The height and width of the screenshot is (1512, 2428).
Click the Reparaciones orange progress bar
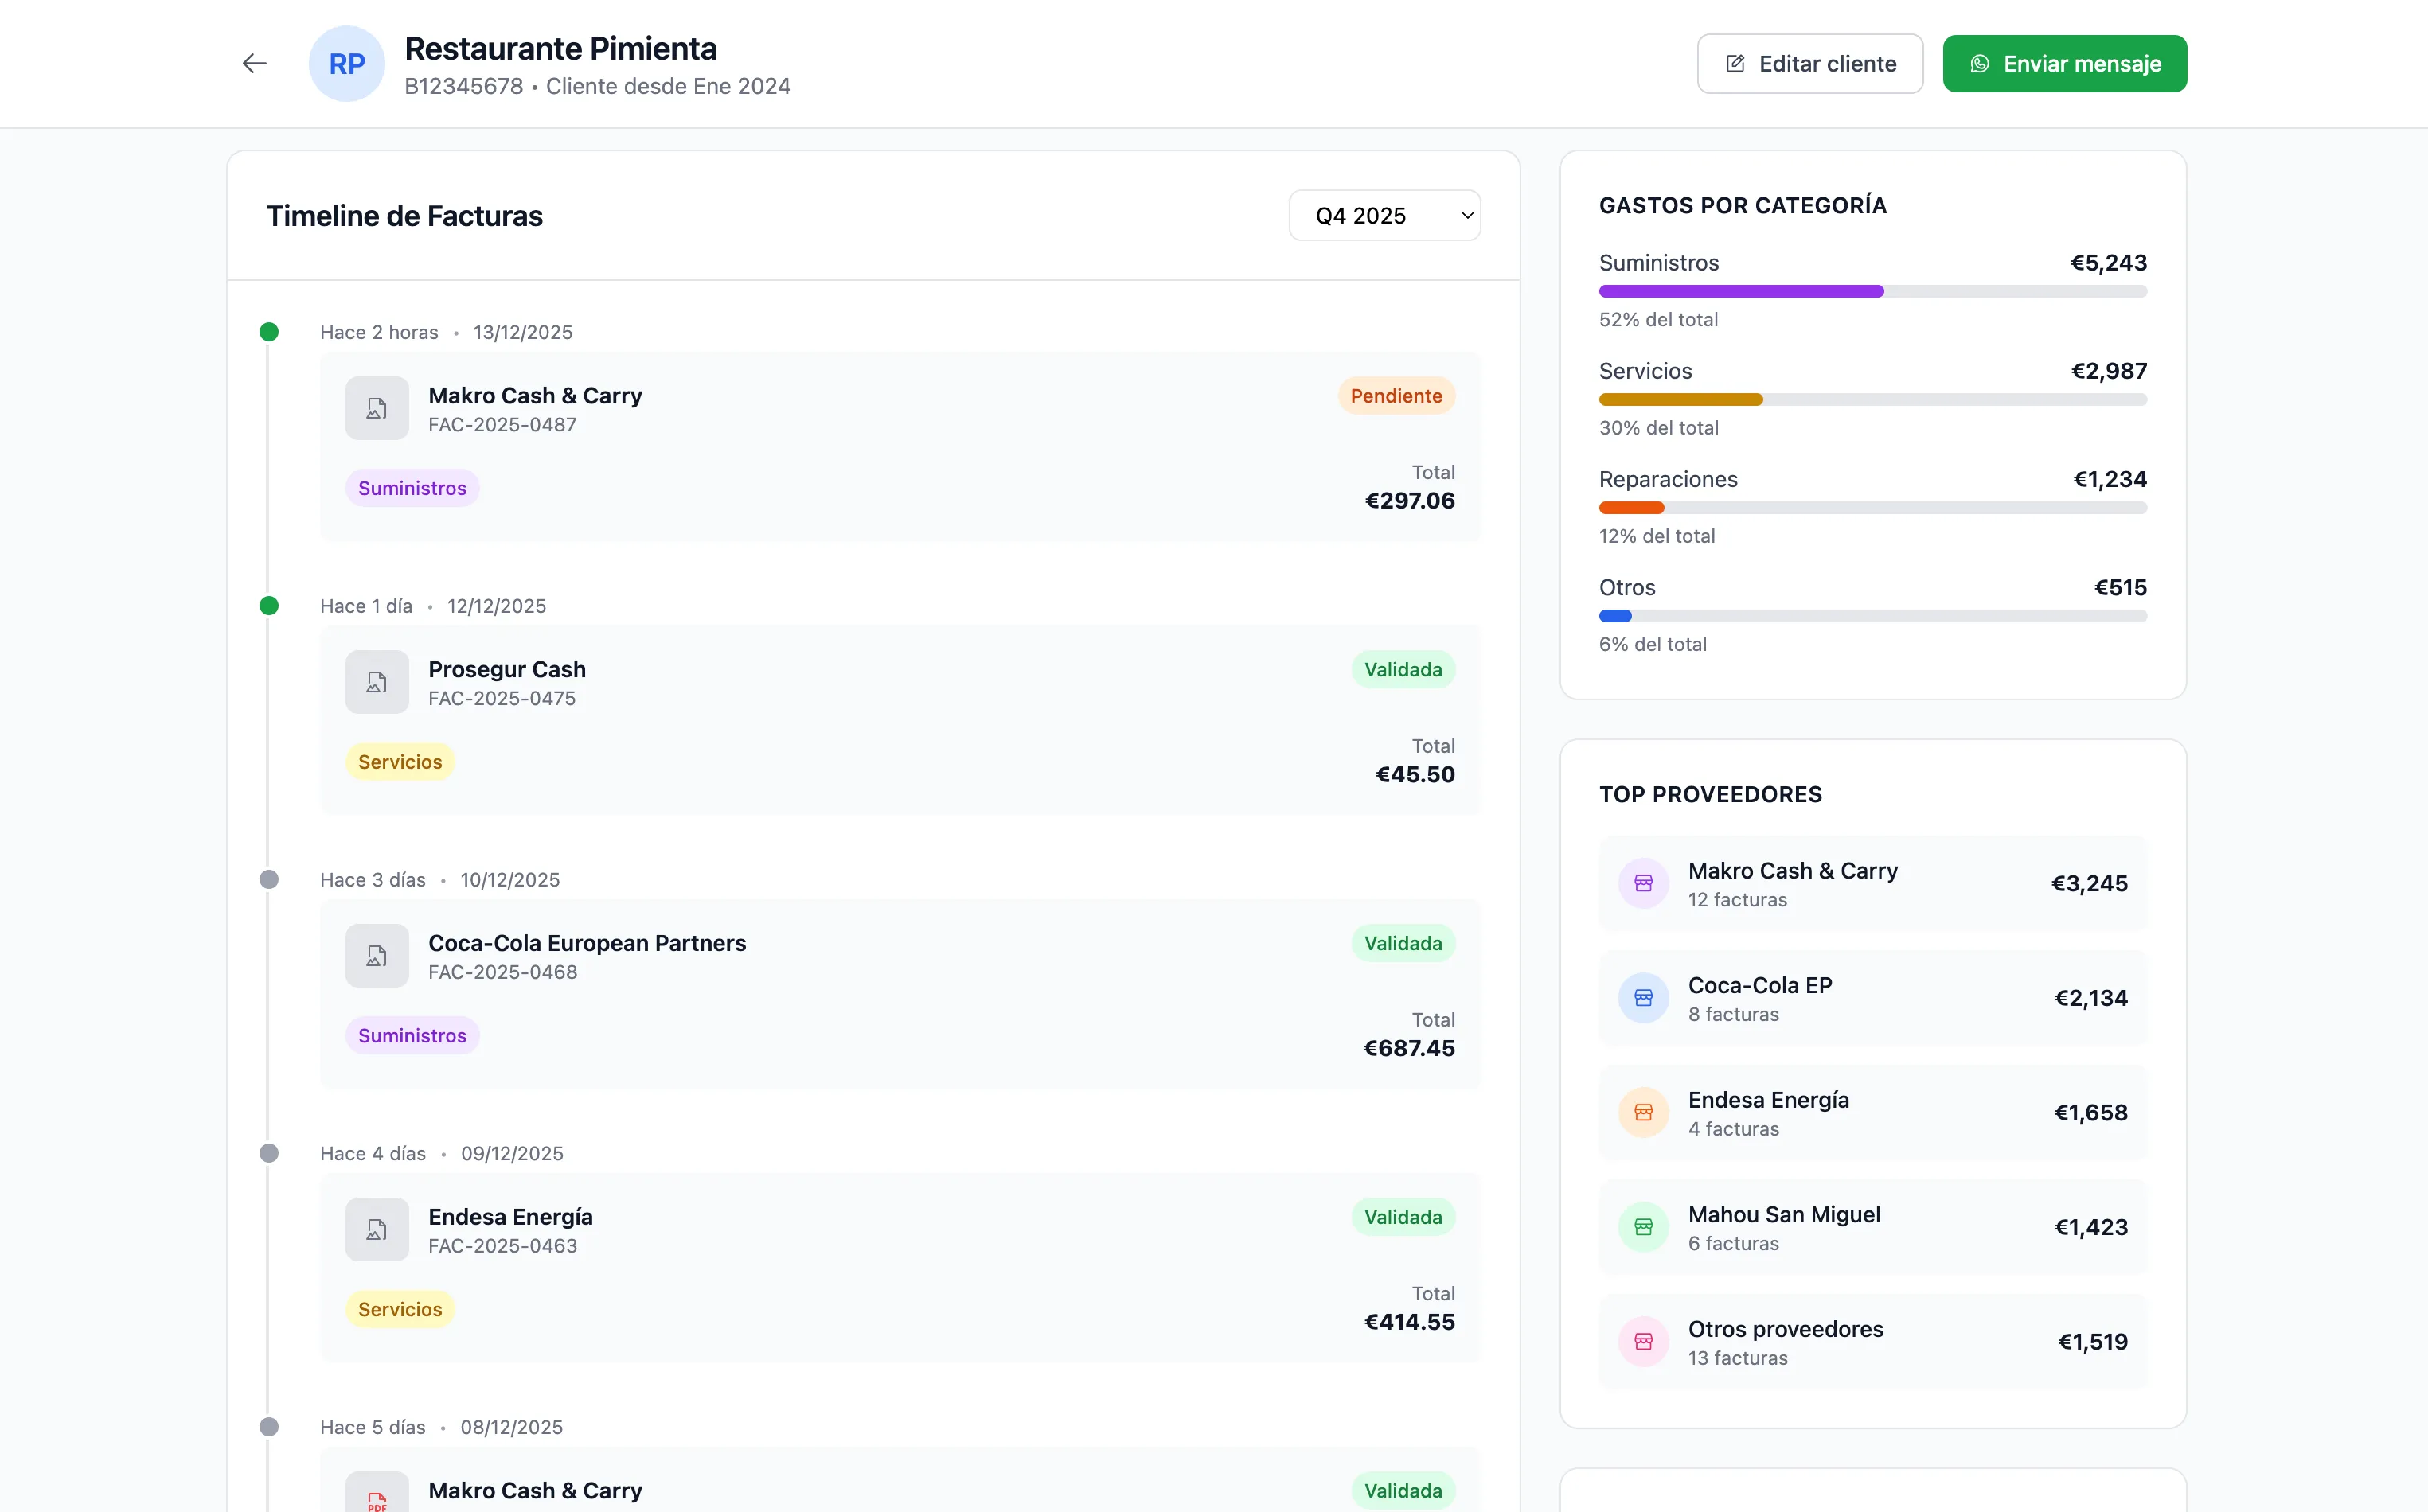click(x=1630, y=508)
